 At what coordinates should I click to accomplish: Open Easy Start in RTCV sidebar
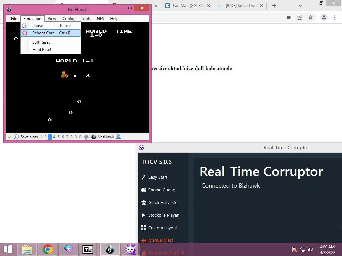pyautogui.click(x=158, y=177)
